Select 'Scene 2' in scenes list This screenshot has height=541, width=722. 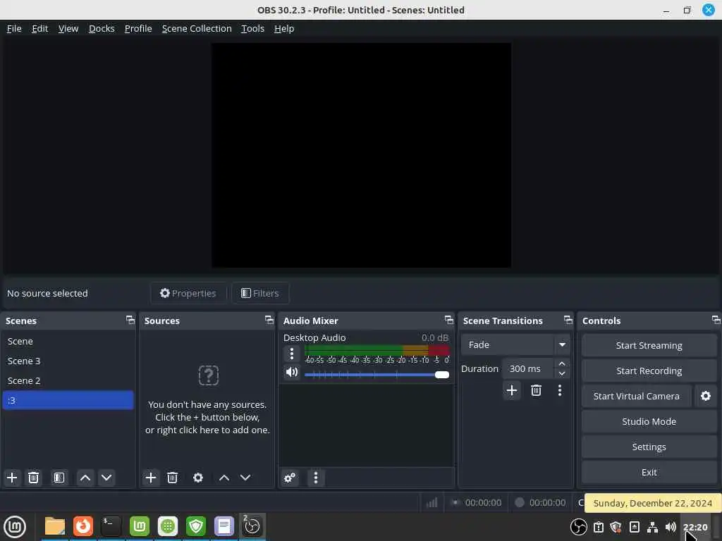(x=68, y=381)
